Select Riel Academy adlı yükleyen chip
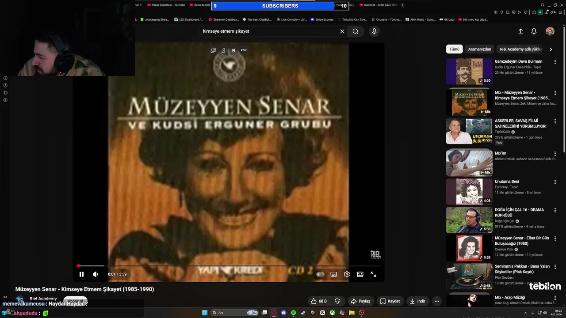 coord(521,49)
